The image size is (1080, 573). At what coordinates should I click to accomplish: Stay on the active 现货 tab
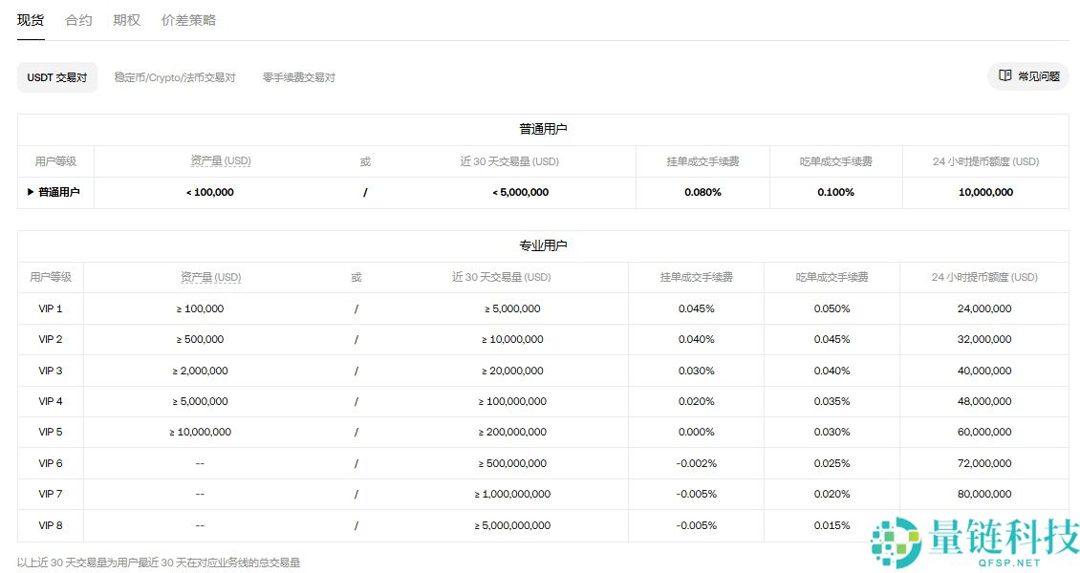coord(30,19)
